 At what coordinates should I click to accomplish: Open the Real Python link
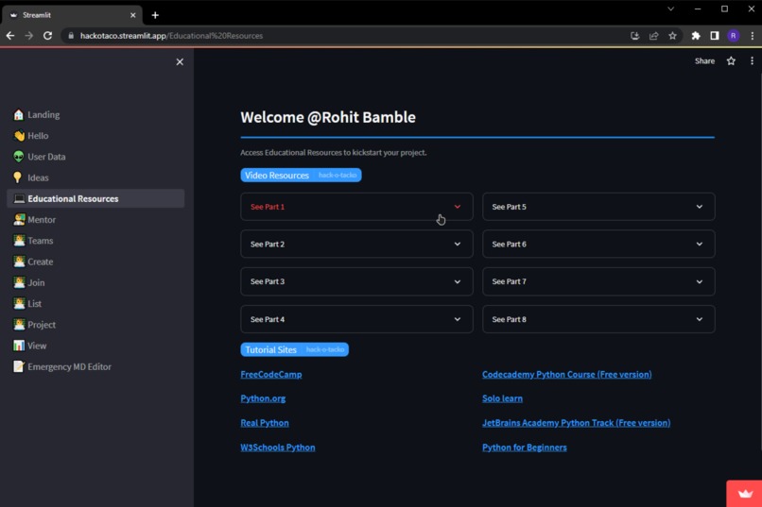pyautogui.click(x=265, y=423)
